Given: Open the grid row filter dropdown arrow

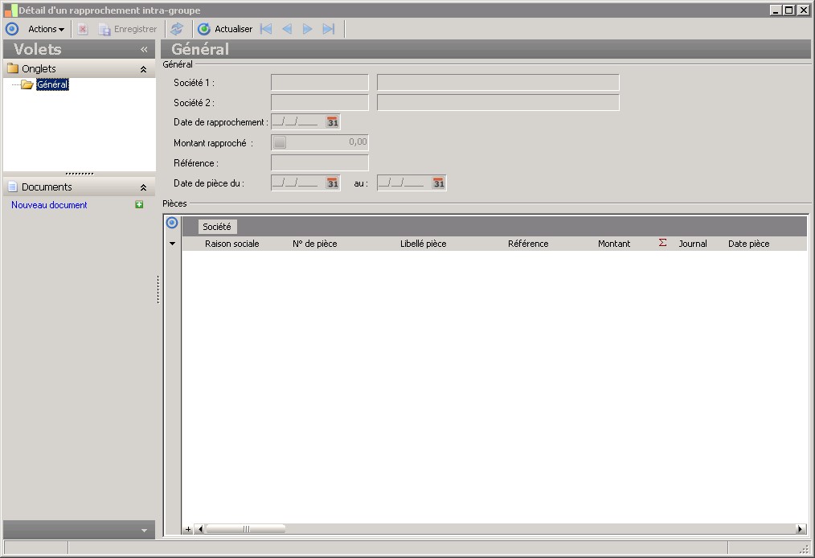Looking at the screenshot, I should [172, 244].
